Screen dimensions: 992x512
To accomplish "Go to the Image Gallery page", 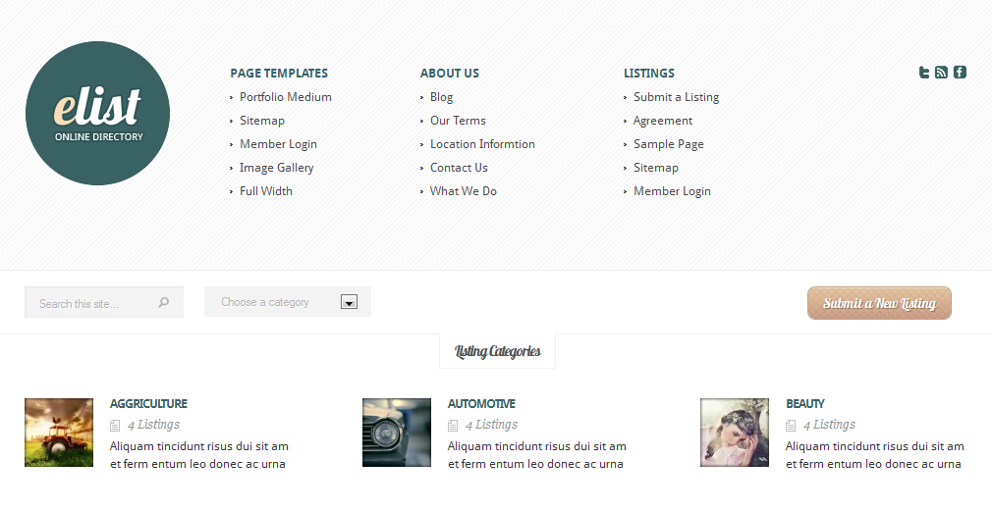I will pos(276,168).
